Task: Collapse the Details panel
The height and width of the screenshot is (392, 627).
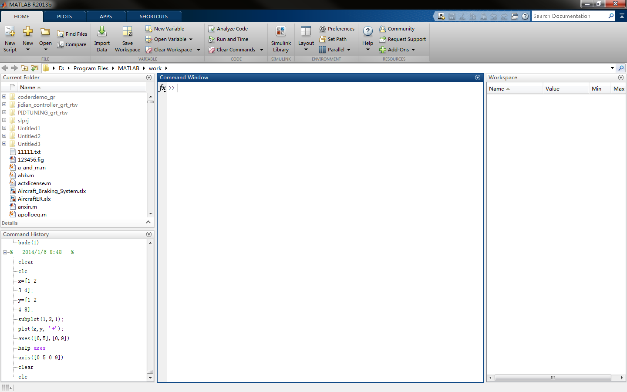Action: [148, 223]
